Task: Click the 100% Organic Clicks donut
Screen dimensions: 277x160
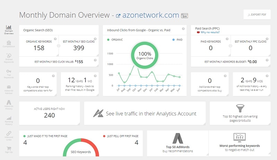Action: coord(145,55)
